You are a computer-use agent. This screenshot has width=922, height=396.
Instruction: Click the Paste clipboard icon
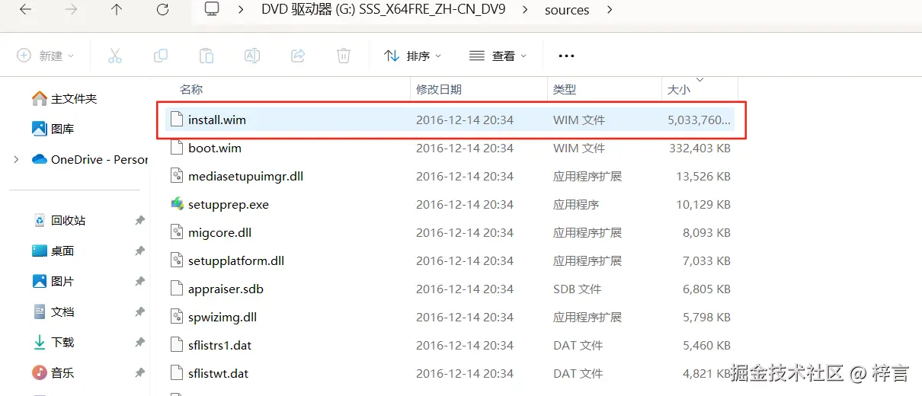[x=206, y=56]
